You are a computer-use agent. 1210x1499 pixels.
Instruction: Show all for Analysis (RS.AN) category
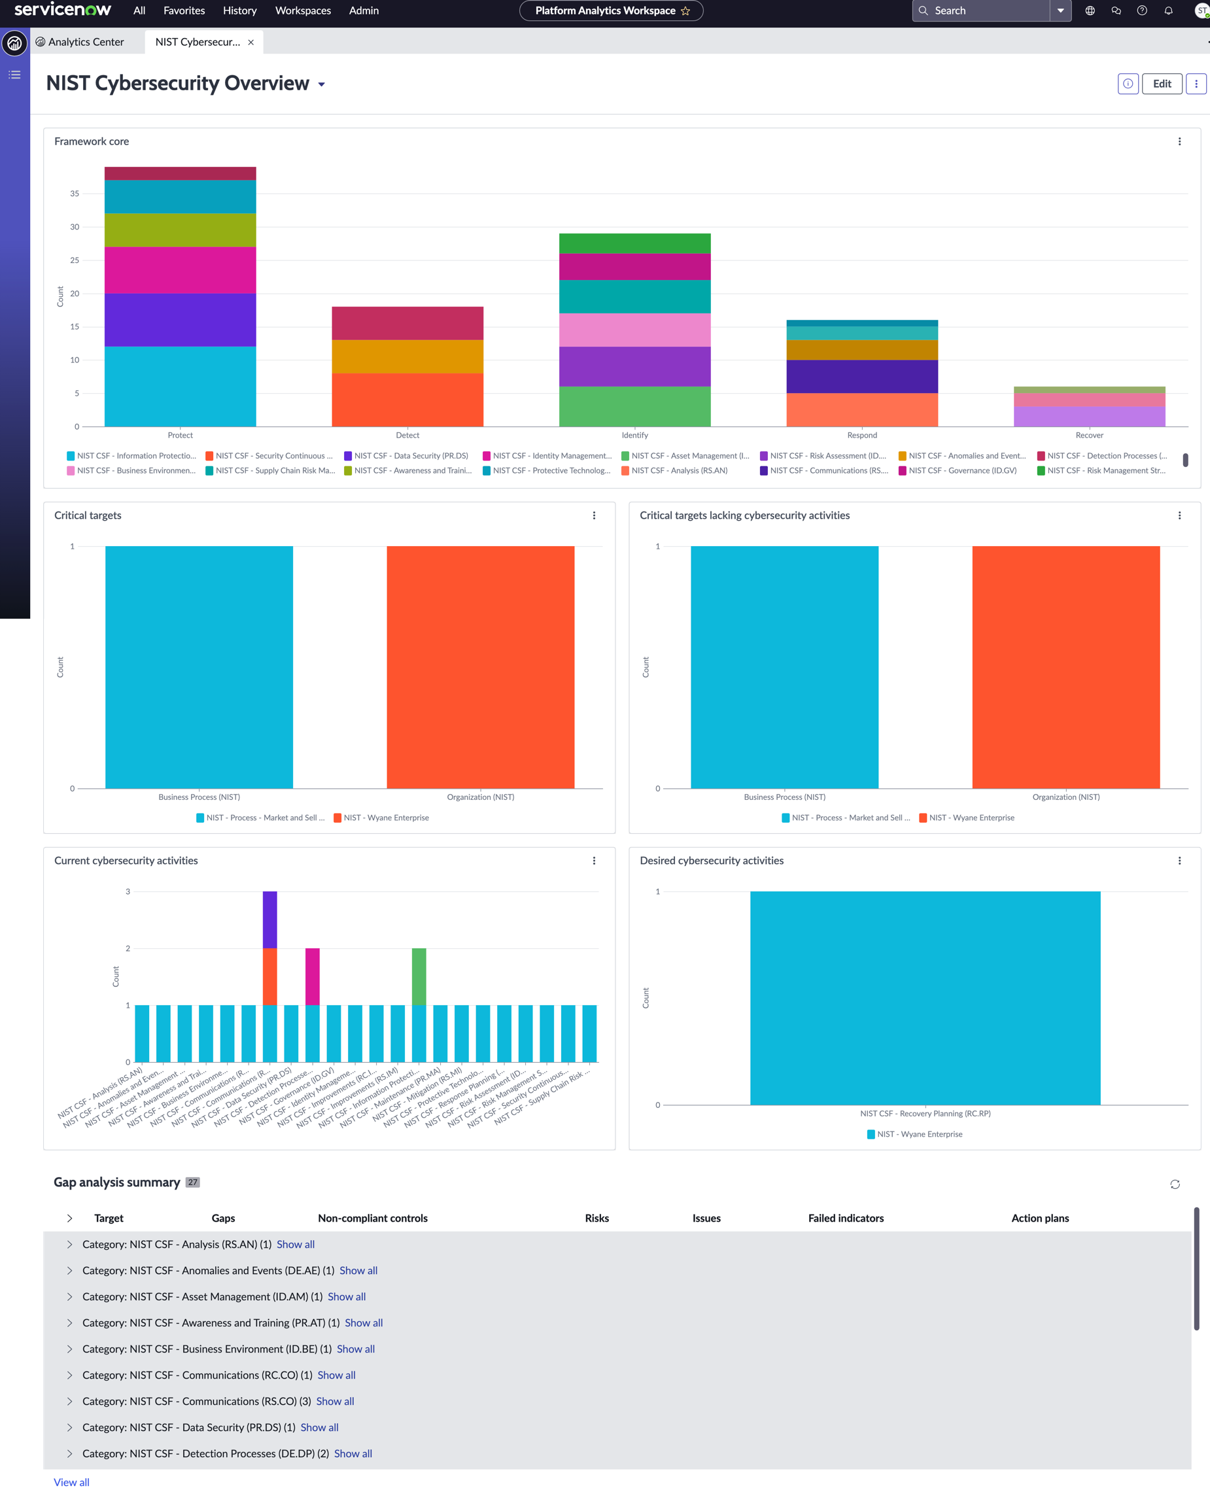pyautogui.click(x=296, y=1244)
